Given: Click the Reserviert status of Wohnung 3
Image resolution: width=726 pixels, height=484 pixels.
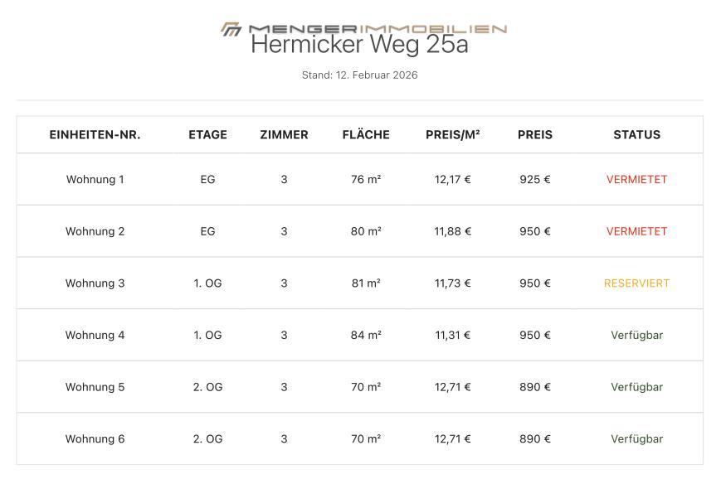Looking at the screenshot, I should pos(636,283).
